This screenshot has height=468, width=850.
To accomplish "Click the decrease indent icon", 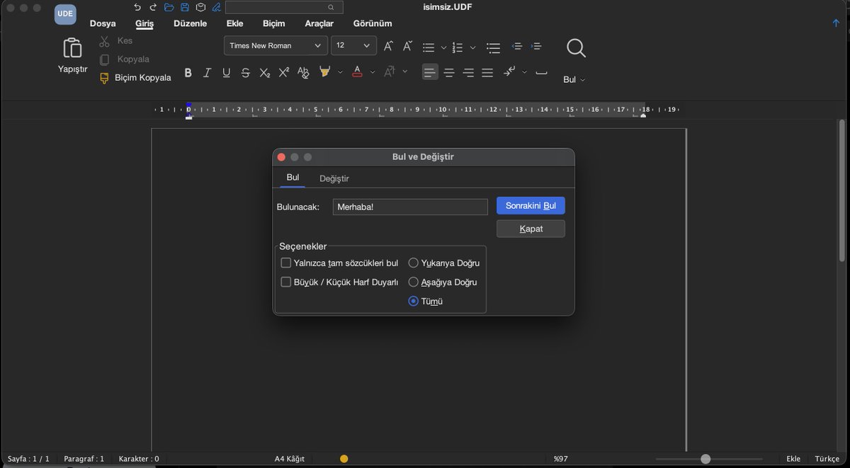I will [517, 46].
